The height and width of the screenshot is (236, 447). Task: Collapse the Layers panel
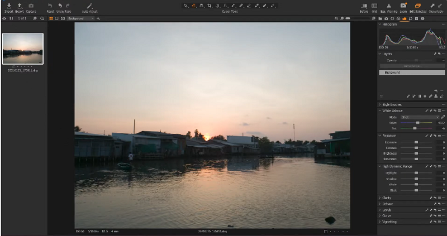[380, 54]
